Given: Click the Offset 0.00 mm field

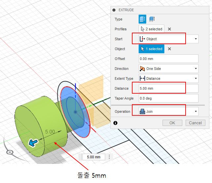Looking at the screenshot, I should click(x=168, y=59).
